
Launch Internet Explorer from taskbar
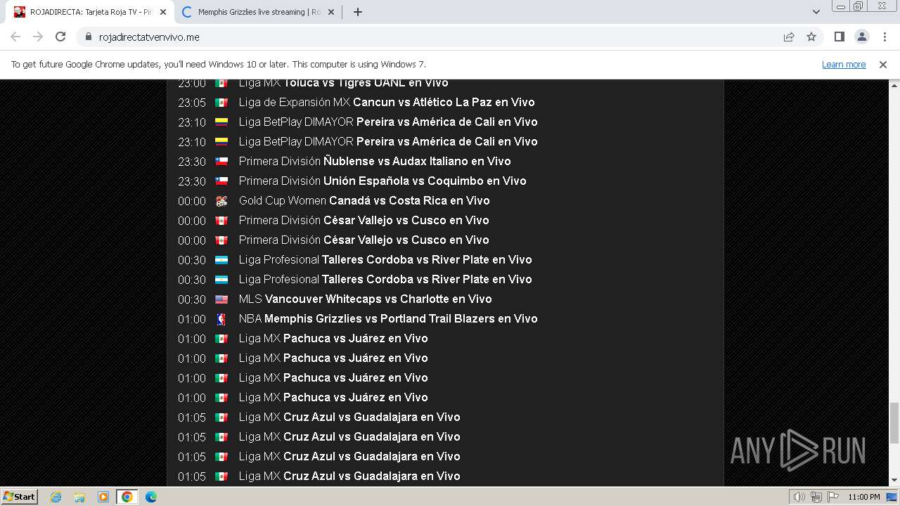coord(56,497)
